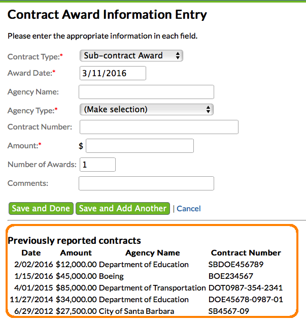Click the Agency Name column header
This screenshot has height=321, width=306.
click(x=153, y=252)
